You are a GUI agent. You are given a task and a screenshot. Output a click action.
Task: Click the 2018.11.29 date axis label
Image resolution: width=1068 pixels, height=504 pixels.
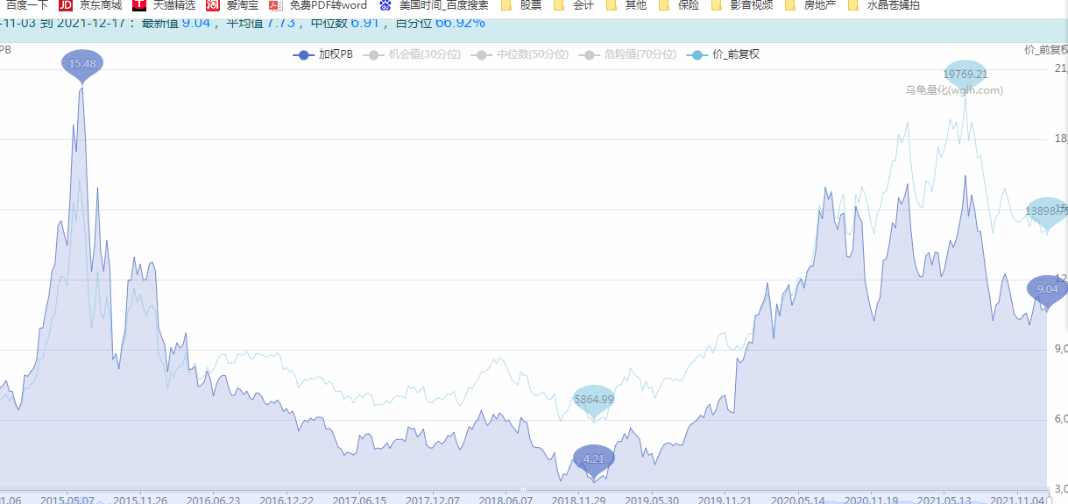[579, 499]
